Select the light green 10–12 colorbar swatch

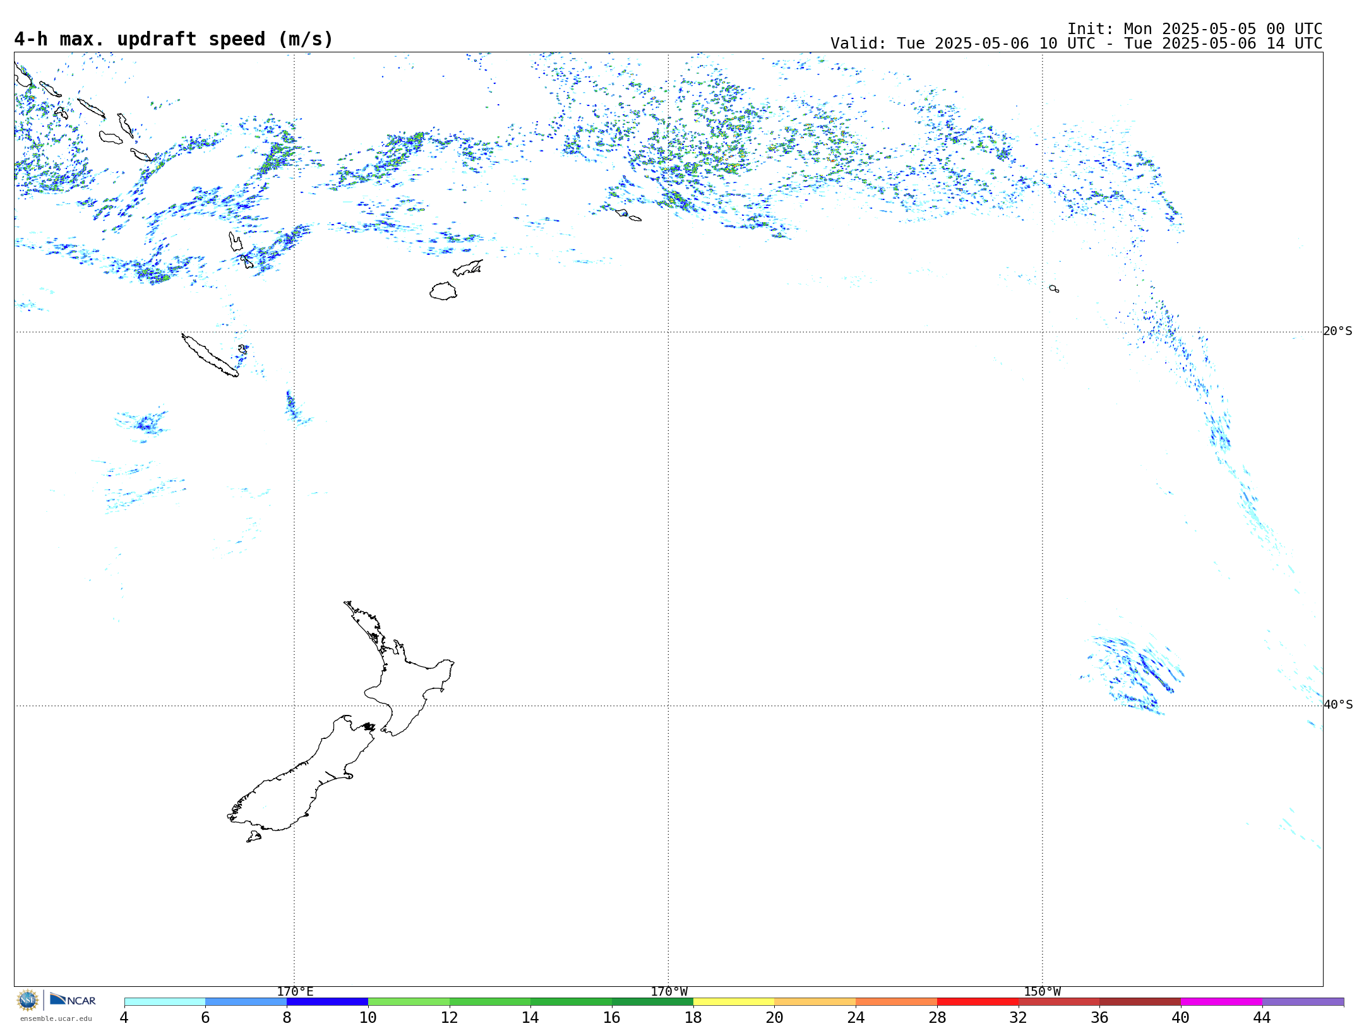tap(409, 1002)
